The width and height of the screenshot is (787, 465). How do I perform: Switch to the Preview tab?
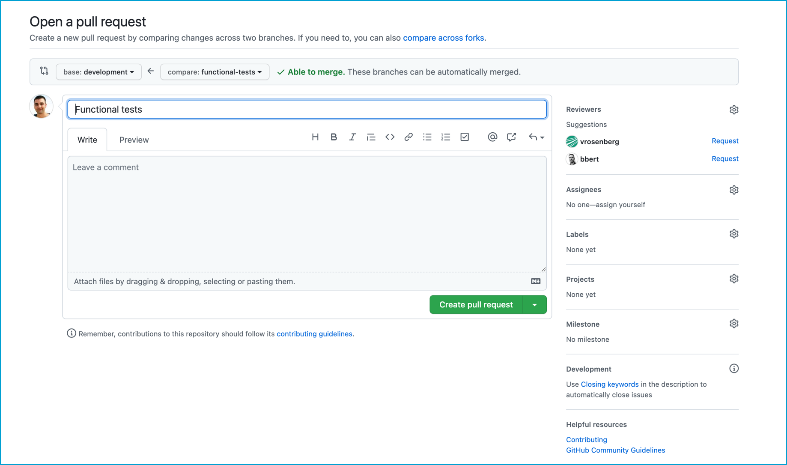point(134,140)
